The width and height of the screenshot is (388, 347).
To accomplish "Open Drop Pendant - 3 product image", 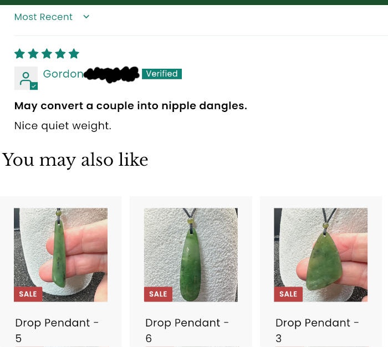I will [x=321, y=255].
